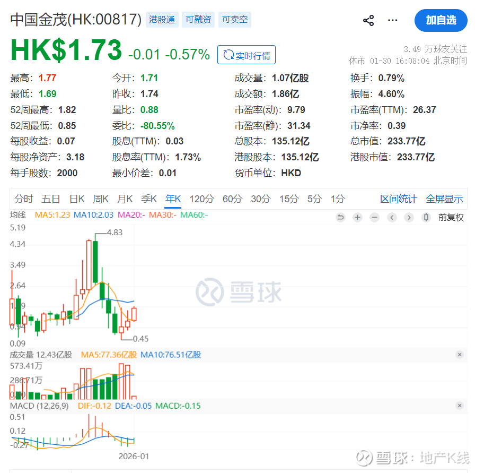The image size is (484, 473).
Task: Click the volume MA5:77.36亿股 label
Action: click(x=109, y=355)
